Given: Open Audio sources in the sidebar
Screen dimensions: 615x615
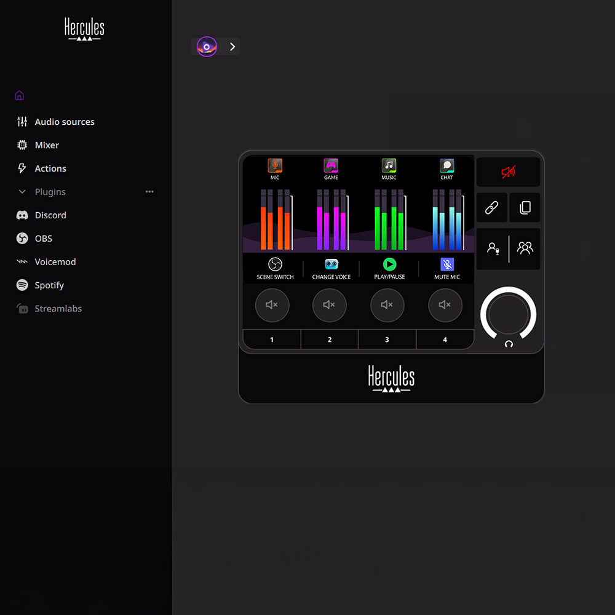Looking at the screenshot, I should tap(65, 122).
